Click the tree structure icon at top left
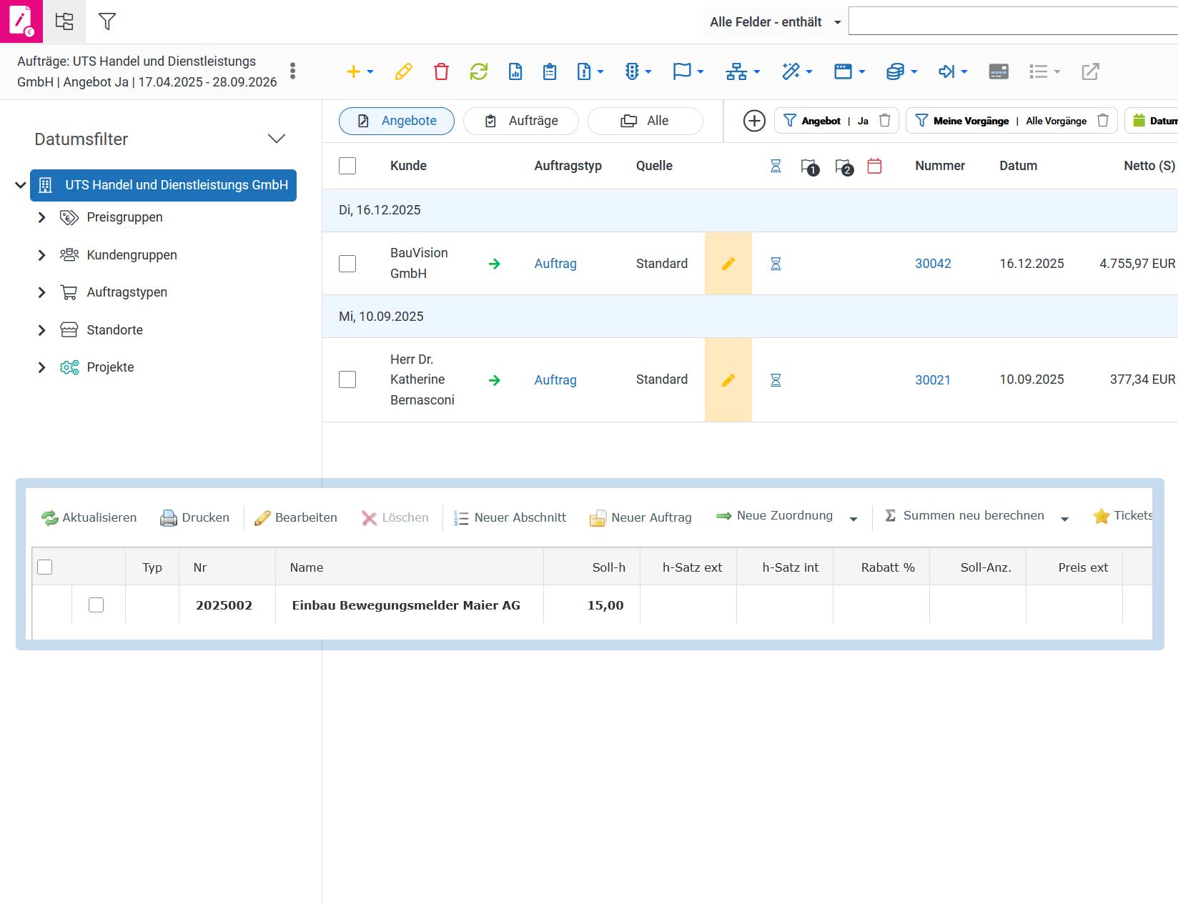 [64, 21]
